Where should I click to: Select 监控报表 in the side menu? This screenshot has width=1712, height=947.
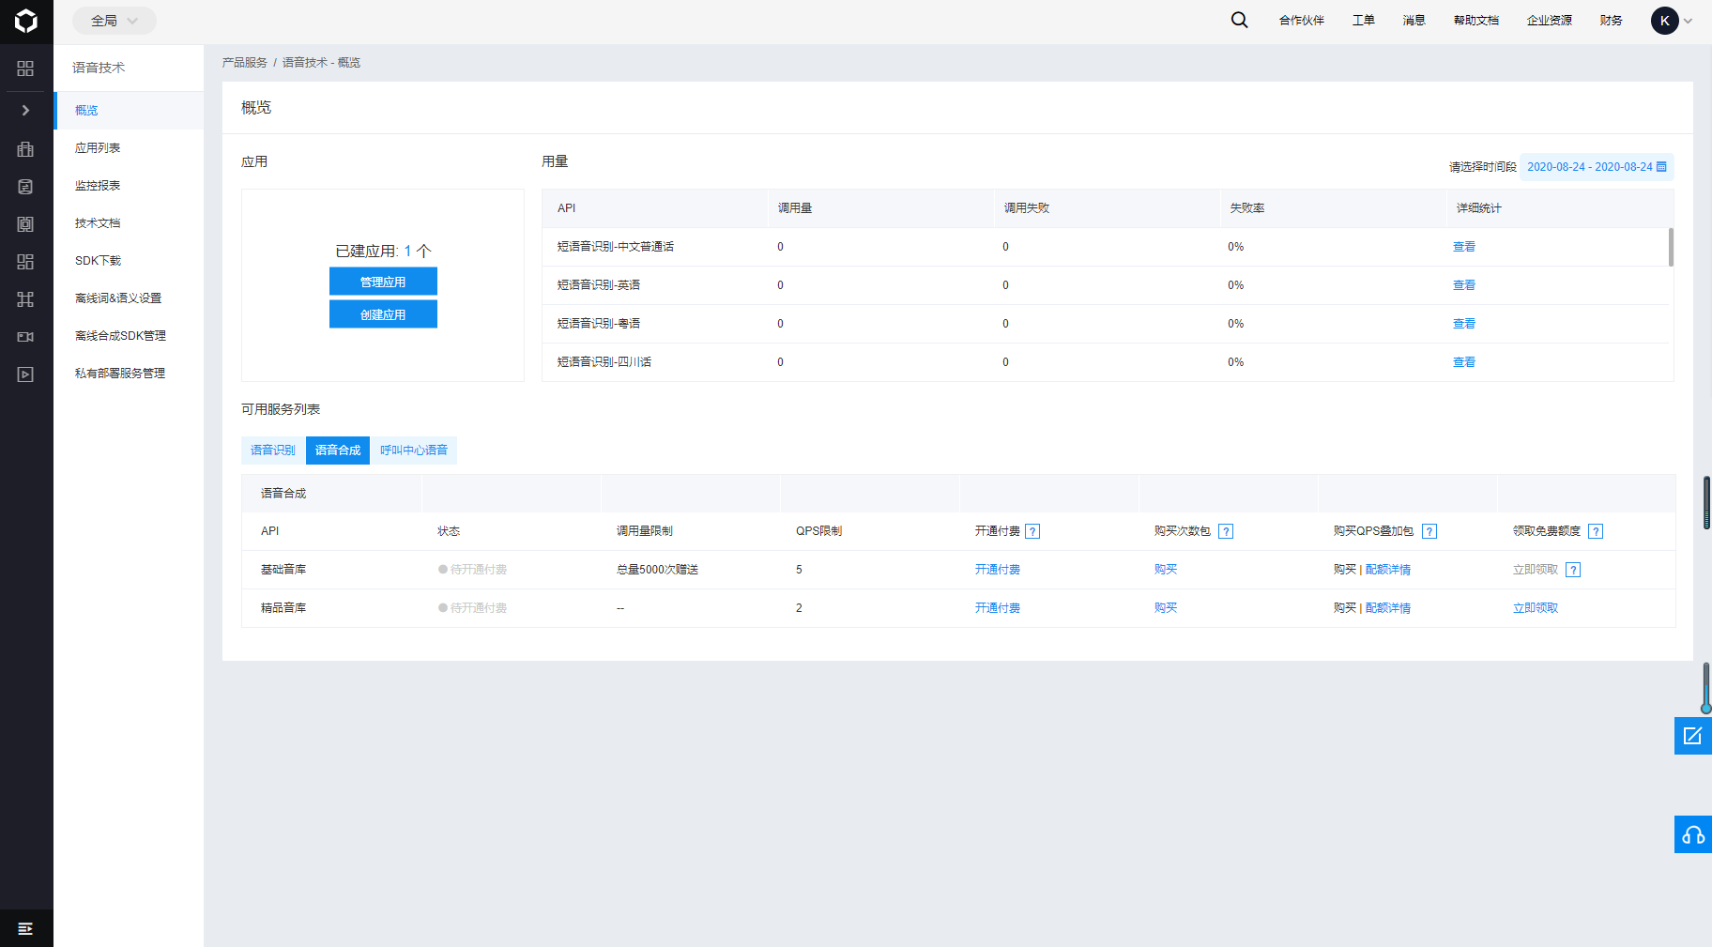coord(130,186)
